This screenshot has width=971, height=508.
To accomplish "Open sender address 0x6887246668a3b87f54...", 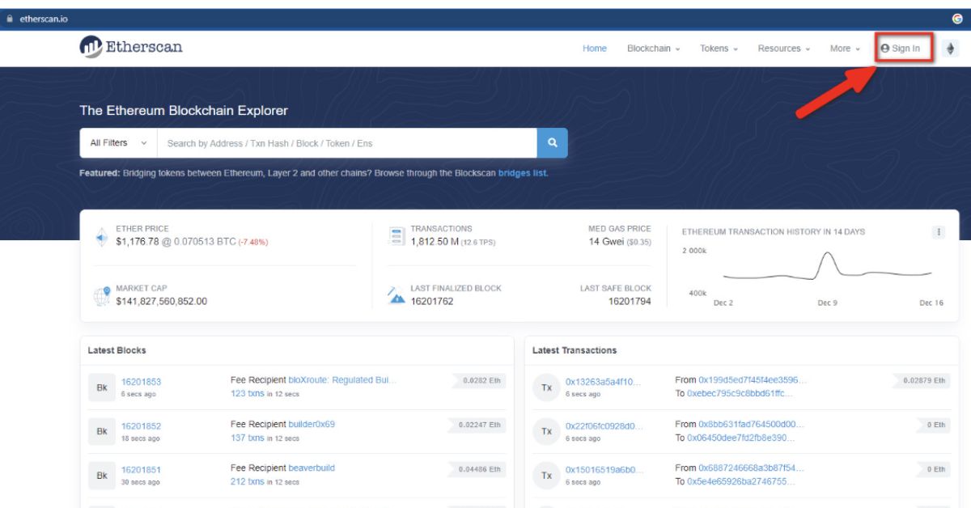I will click(x=752, y=468).
